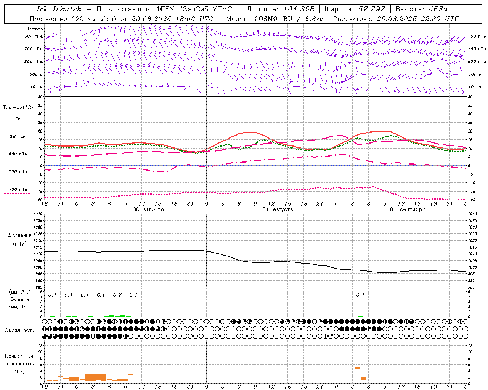
Task: Click the station name Irk_Irkutsk
Action: tap(59, 9)
